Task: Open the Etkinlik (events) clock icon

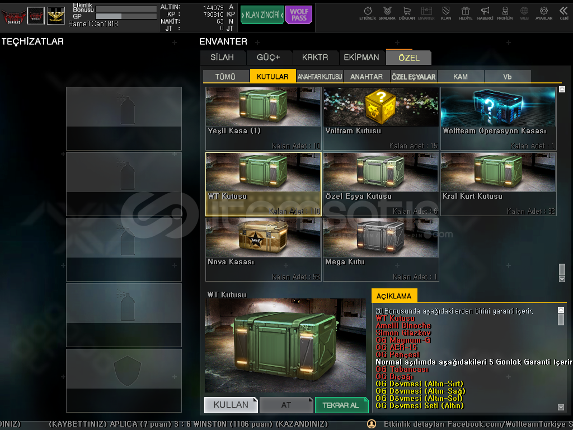Action: tap(368, 13)
